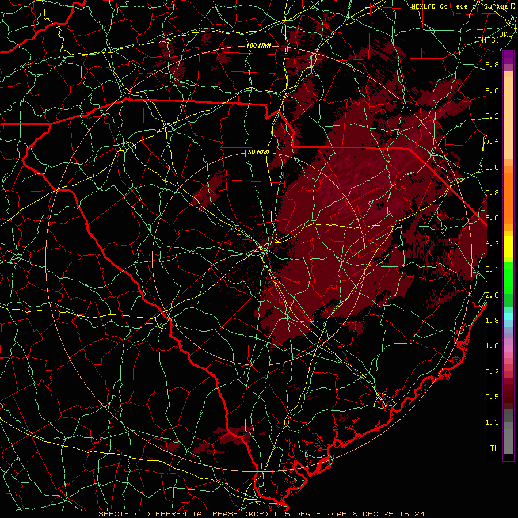Click the 5.8 value on the color scale

(x=492, y=193)
